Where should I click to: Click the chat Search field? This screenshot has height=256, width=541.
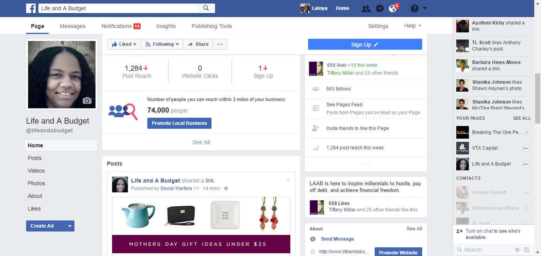click(484, 250)
